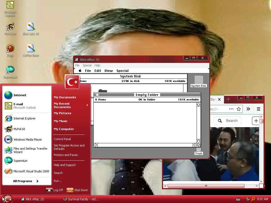Screen dimensions: 271x203
Task: Click the bookmark star in browser
Action: 239,109
